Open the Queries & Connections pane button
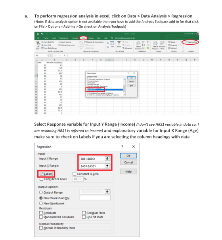 [x=94, y=42]
